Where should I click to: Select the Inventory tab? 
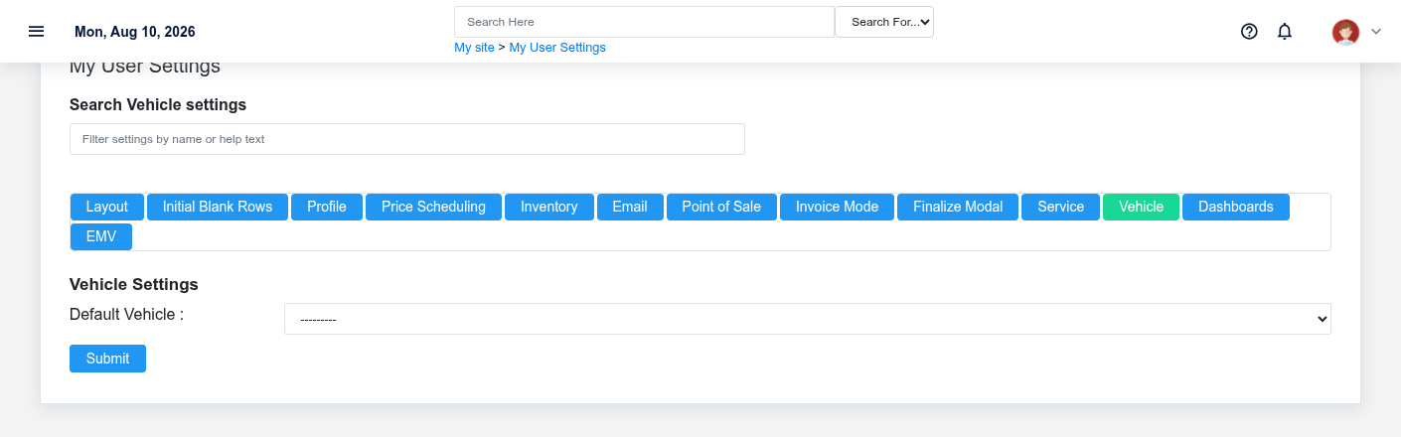click(x=549, y=207)
